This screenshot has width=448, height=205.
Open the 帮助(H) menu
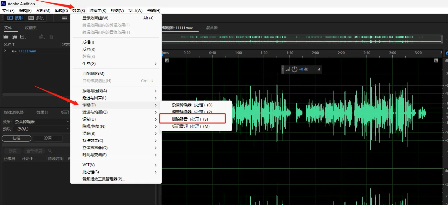pyautogui.click(x=154, y=11)
